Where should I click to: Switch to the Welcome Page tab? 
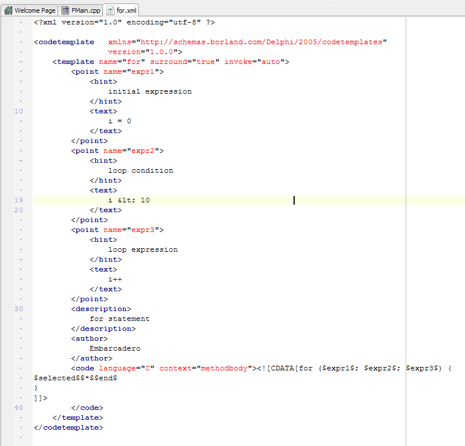(35, 10)
